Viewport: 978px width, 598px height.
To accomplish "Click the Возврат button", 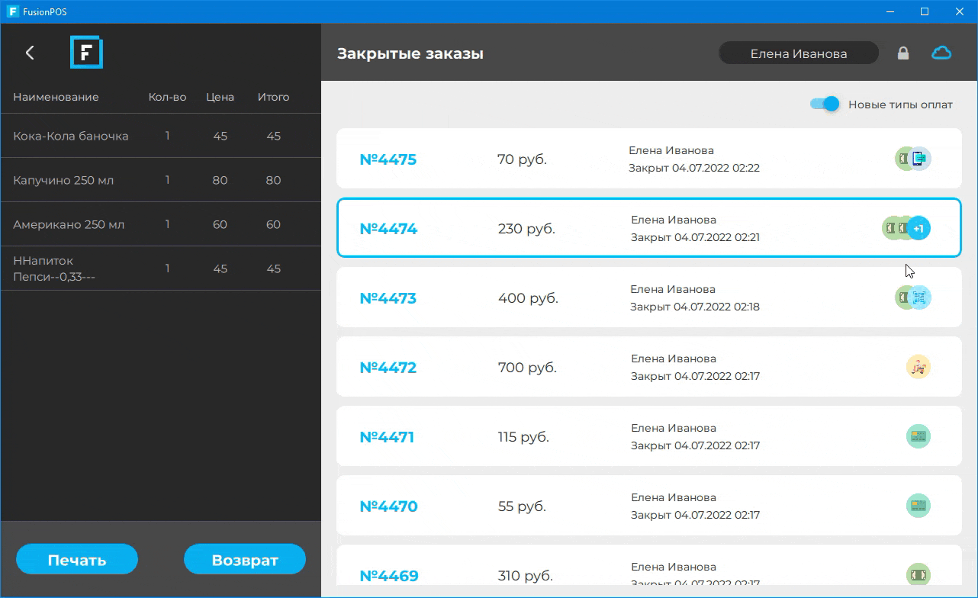I will [245, 560].
